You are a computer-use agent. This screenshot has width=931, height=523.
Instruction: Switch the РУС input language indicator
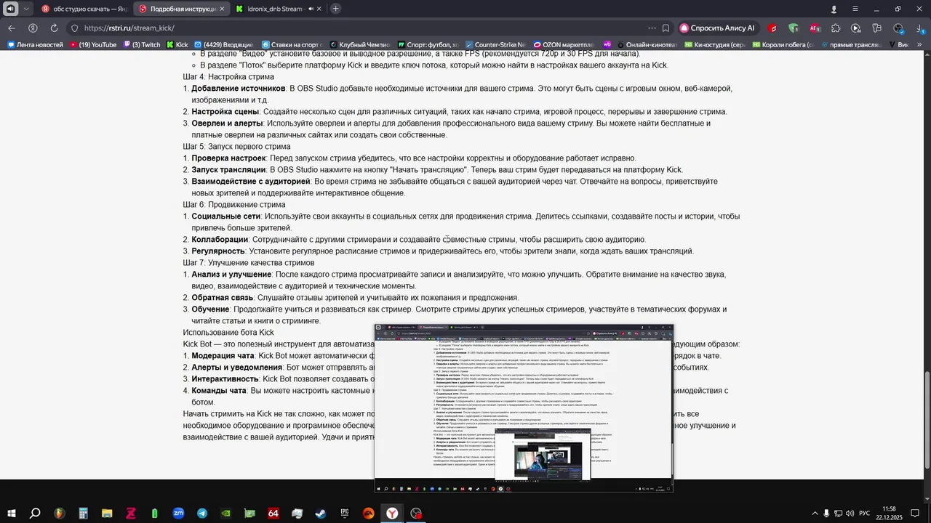(865, 514)
